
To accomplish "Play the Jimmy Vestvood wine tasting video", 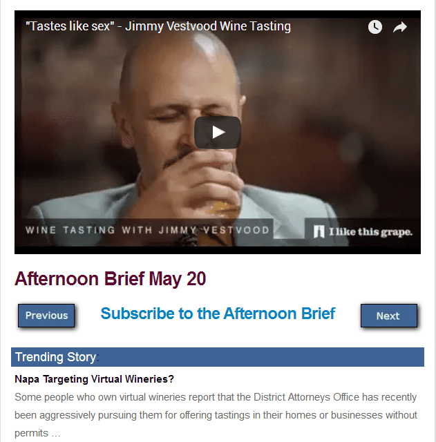I will [x=218, y=132].
